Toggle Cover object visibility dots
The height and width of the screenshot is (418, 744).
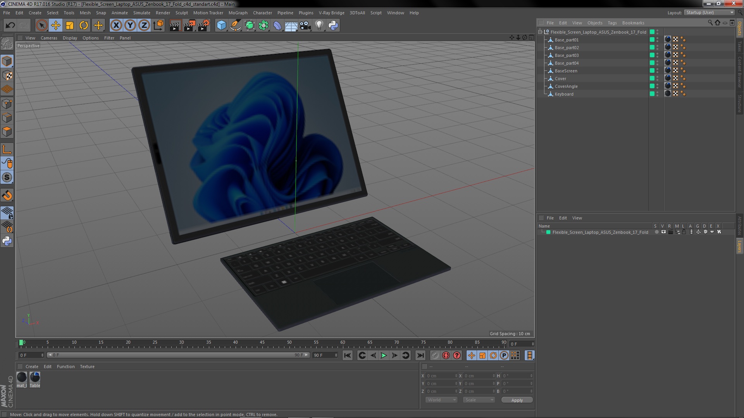[x=658, y=79]
